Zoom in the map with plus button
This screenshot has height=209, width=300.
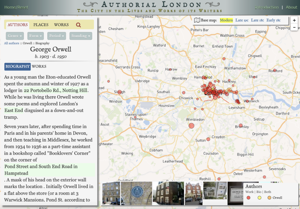[294, 20]
